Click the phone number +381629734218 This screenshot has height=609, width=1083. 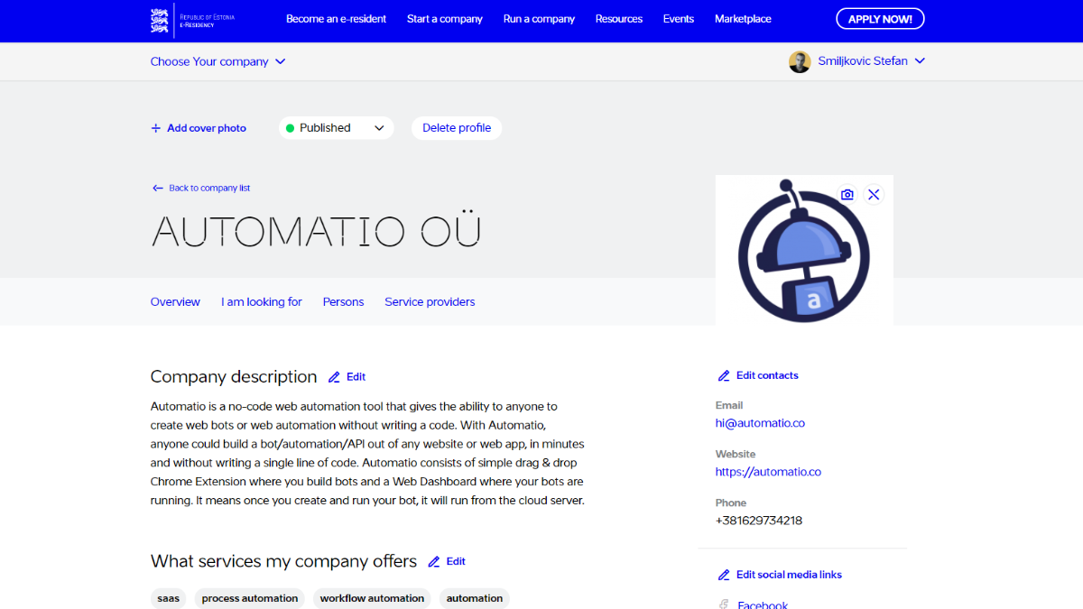[759, 521]
